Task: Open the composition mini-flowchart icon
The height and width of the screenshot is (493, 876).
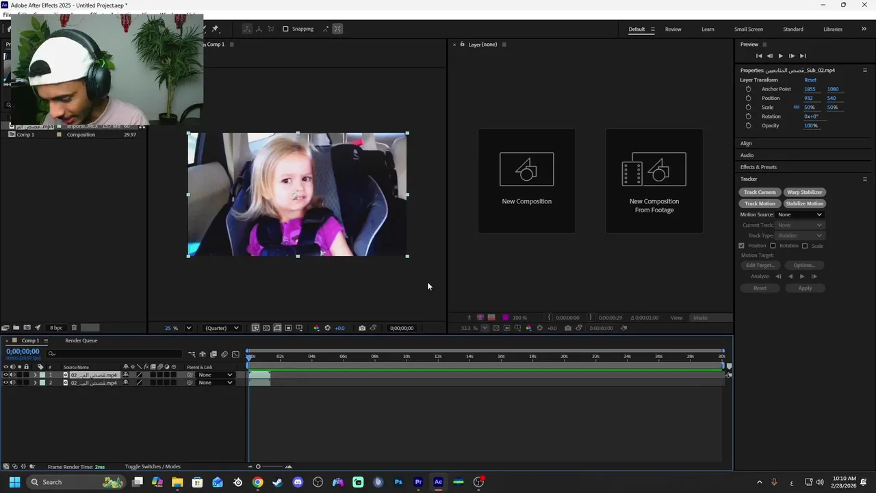Action: (192, 354)
